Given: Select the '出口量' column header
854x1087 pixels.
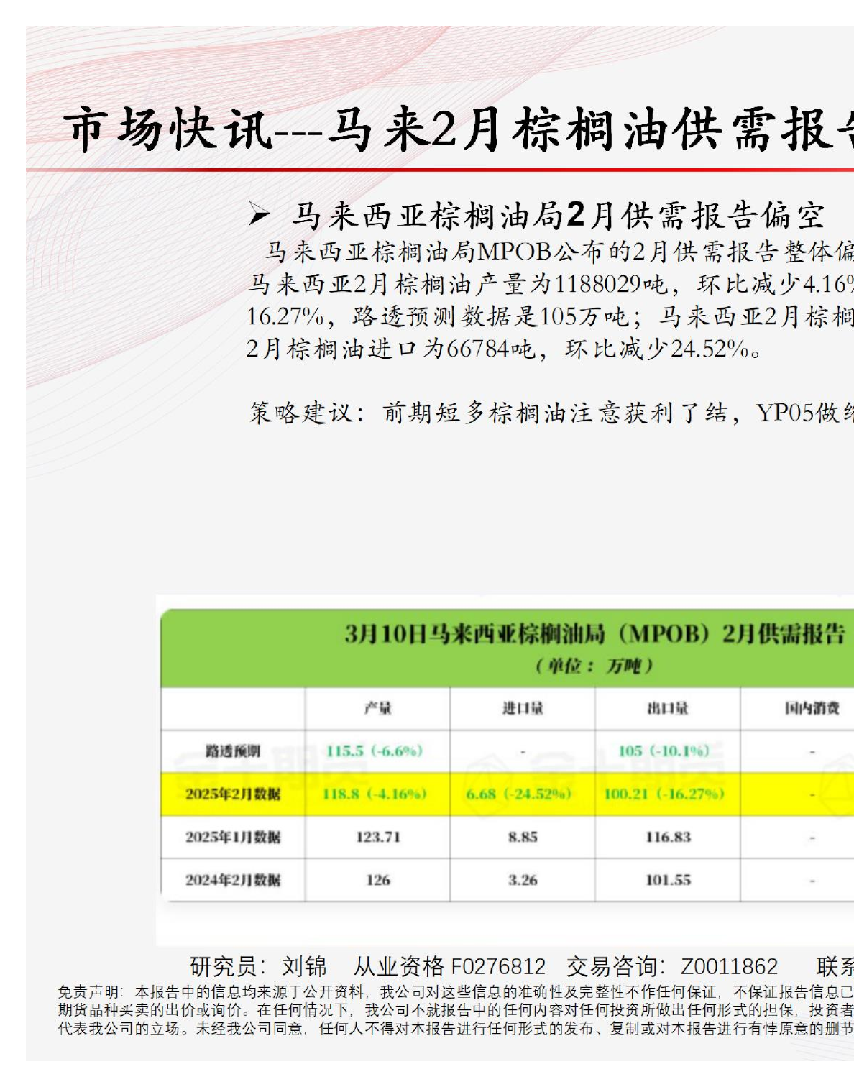Looking at the screenshot, I should 667,709.
